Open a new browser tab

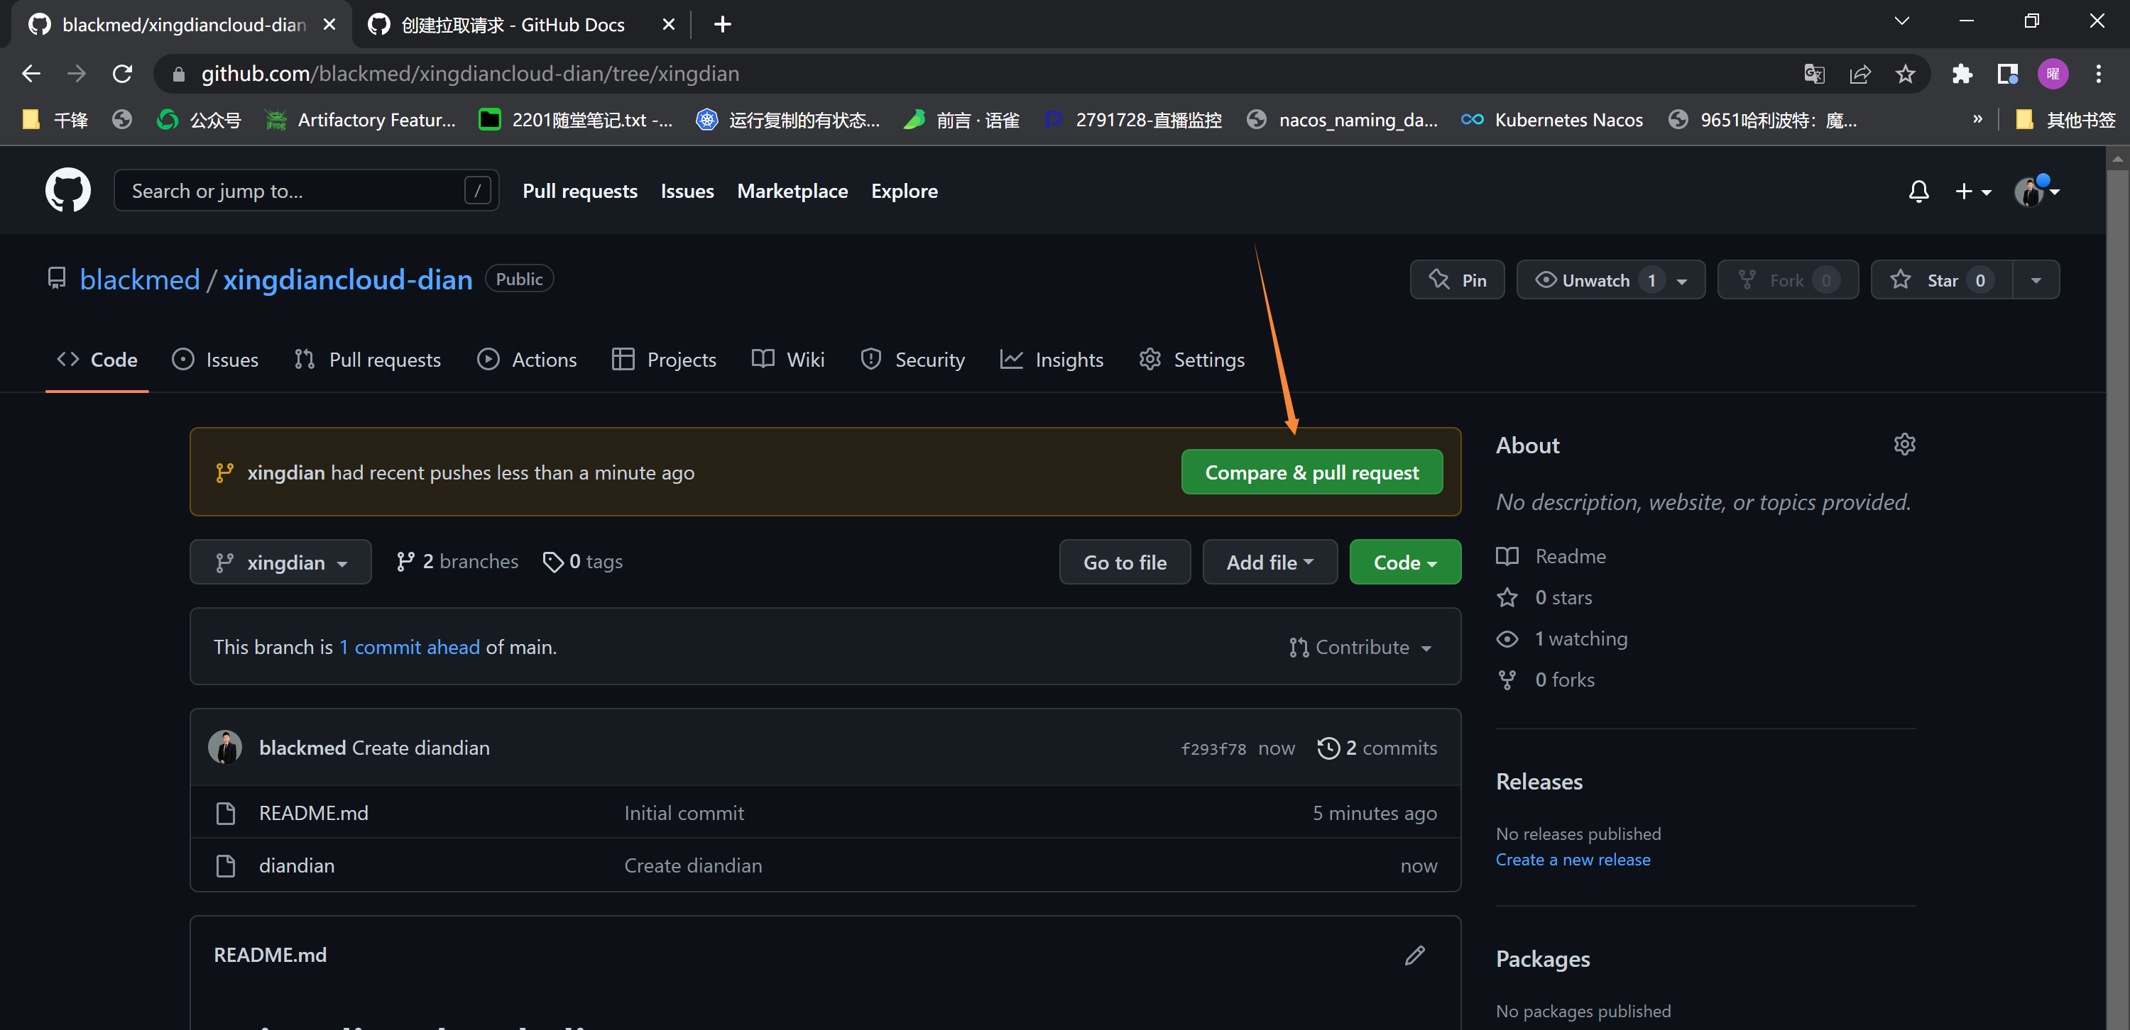[722, 25]
